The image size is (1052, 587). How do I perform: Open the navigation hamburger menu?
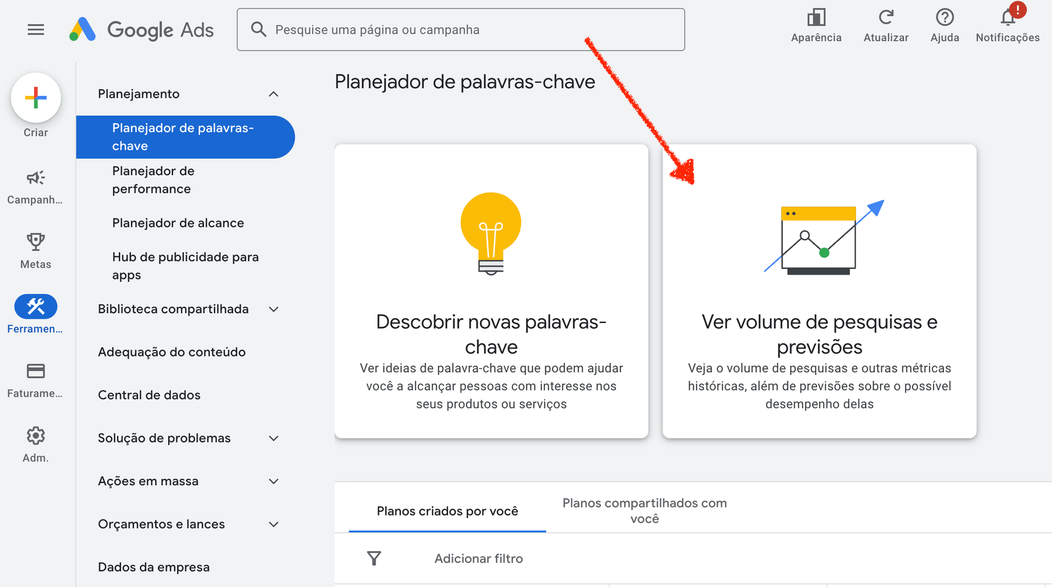tap(36, 30)
